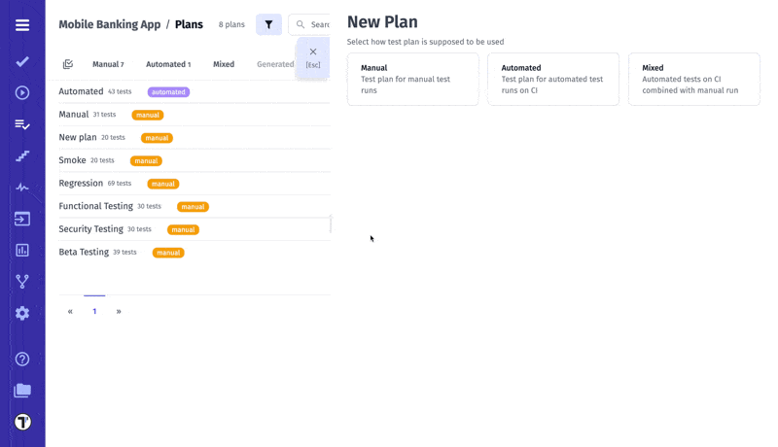Open Settings via the gear icon
The height and width of the screenshot is (447, 778).
coord(22,313)
